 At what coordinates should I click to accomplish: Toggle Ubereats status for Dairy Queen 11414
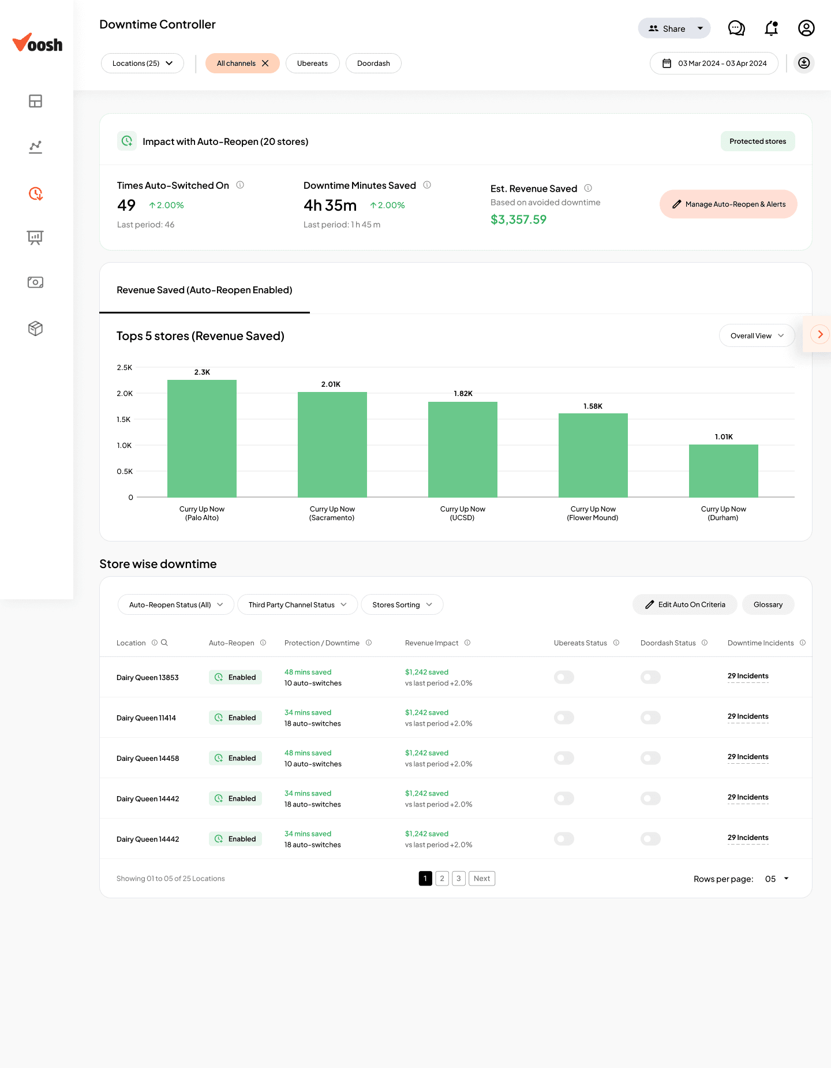coord(564,718)
